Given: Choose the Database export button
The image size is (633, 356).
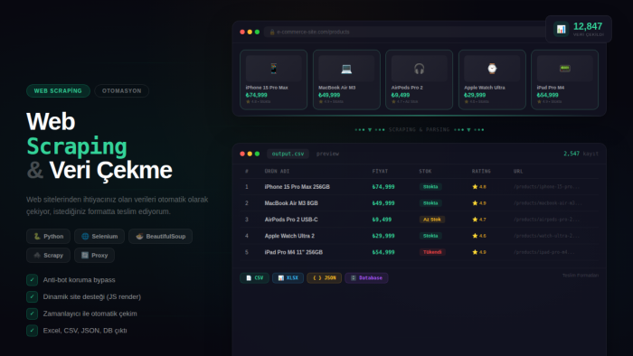Looking at the screenshot, I should (x=366, y=277).
